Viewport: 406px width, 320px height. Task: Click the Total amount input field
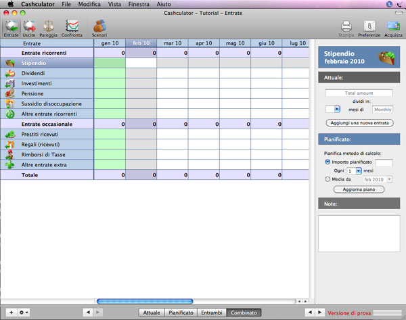[359, 93]
